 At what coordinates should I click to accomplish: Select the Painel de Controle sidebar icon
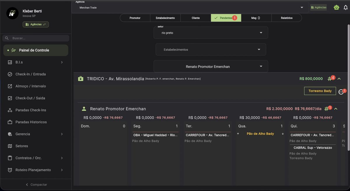click(x=13, y=50)
